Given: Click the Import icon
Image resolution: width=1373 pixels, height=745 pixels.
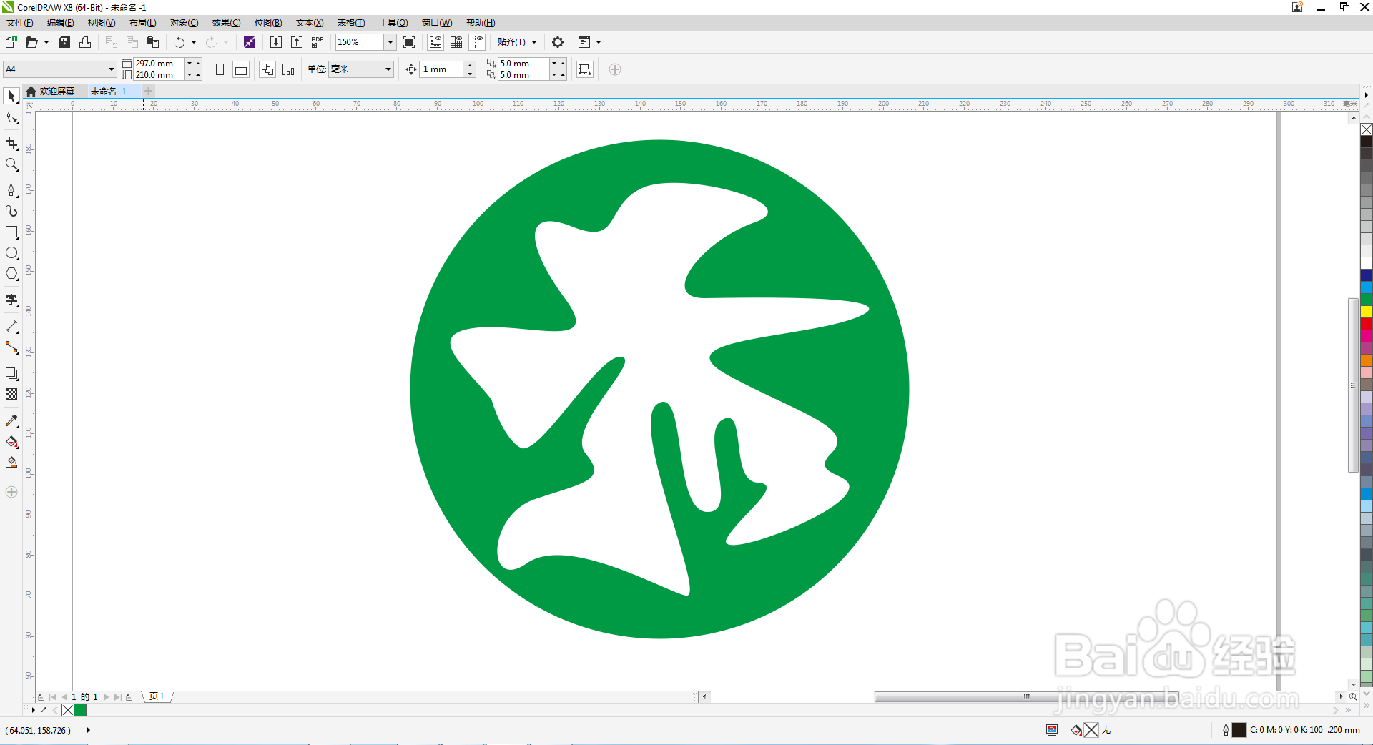Looking at the screenshot, I should pos(276,42).
